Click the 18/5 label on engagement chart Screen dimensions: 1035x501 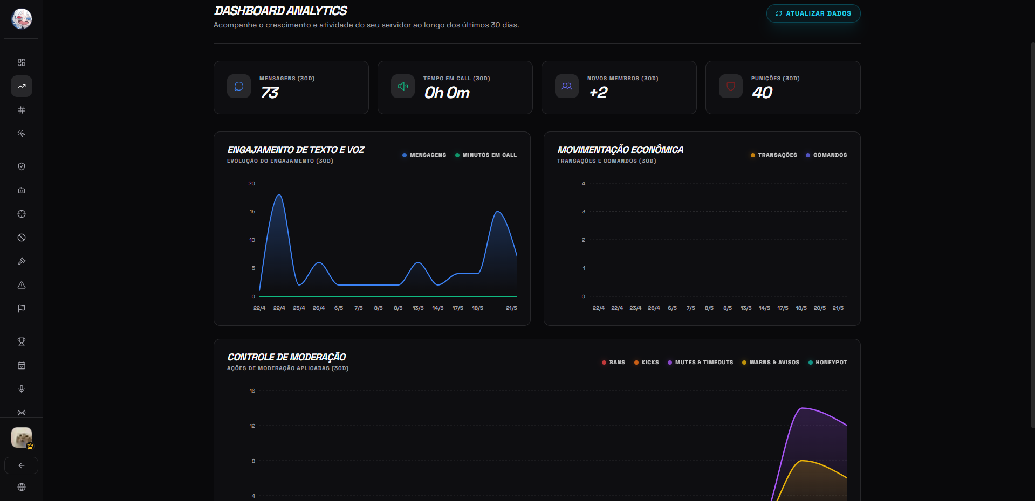(477, 308)
